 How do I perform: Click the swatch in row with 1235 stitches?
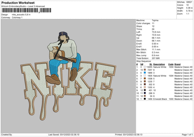[145, 81]
